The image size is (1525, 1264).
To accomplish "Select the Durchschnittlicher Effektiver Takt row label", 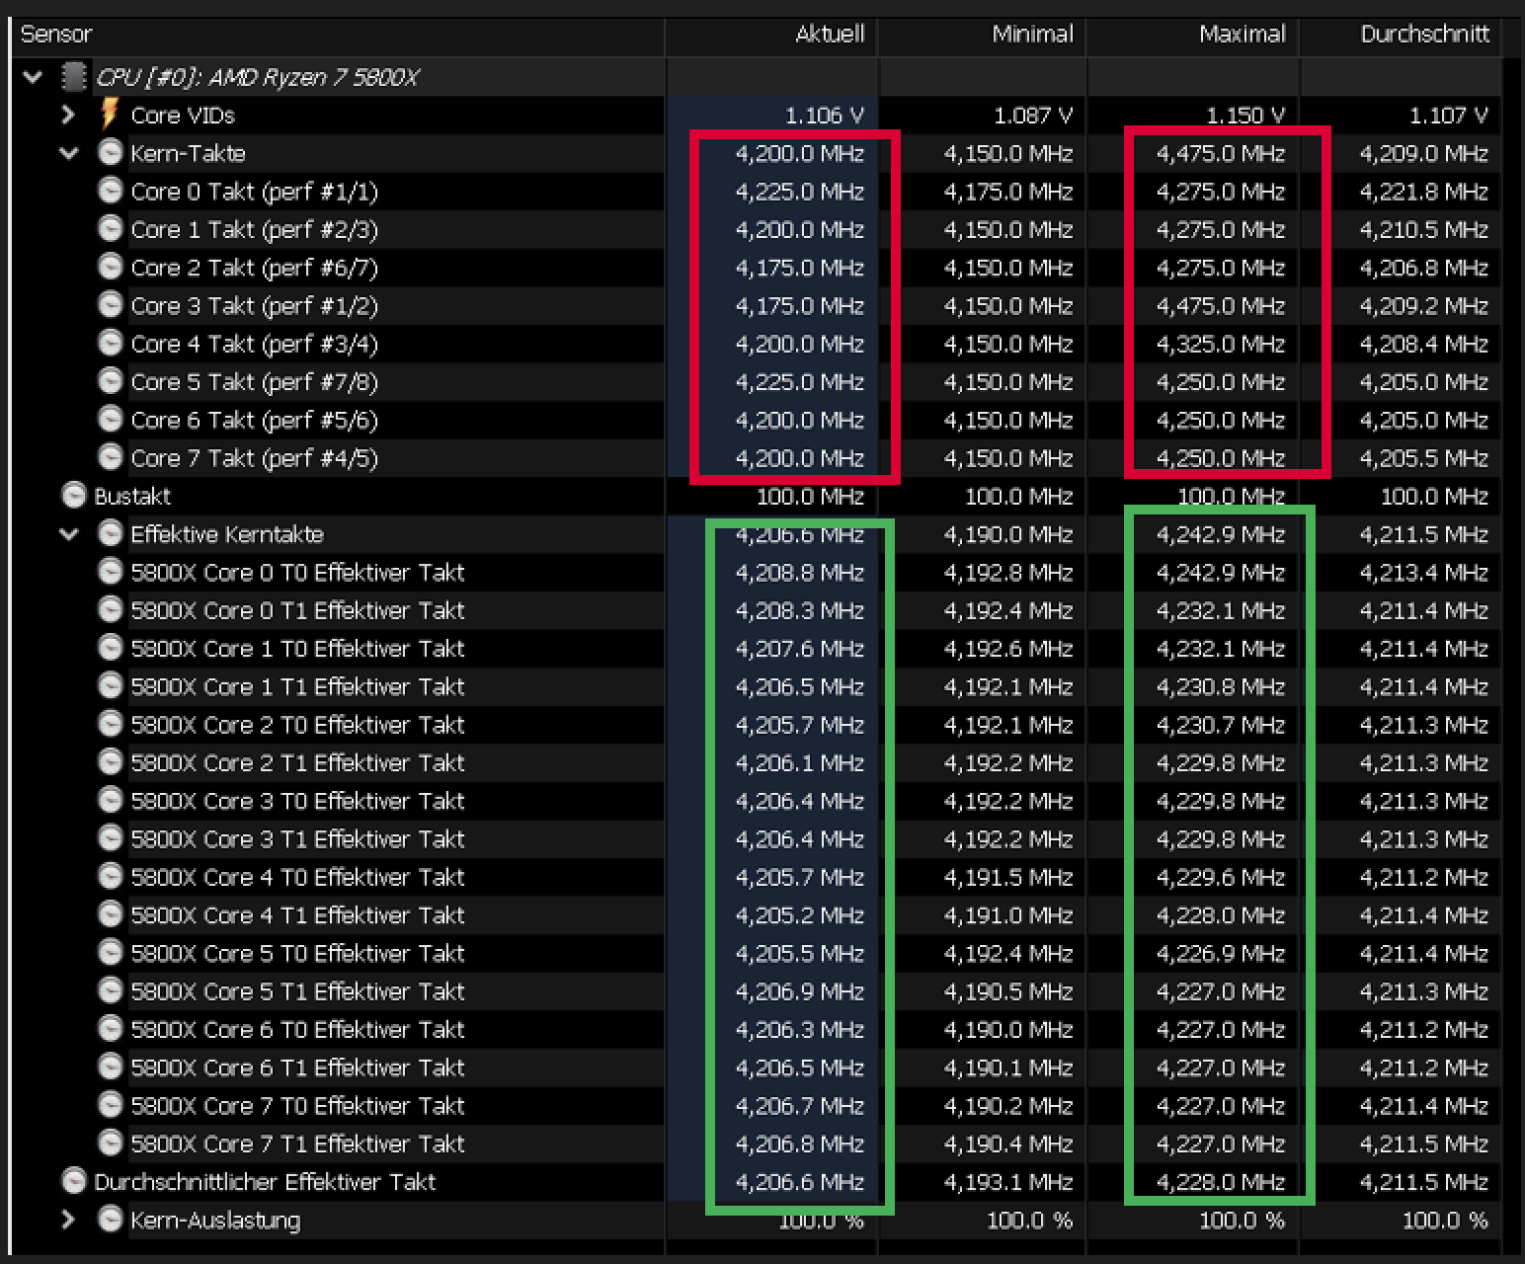I will 265,1182.
